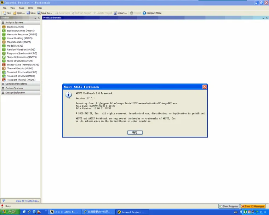The width and height of the screenshot is (269, 215).
Task: Switch to the Internet Explorer taskbar window
Action: pos(98,212)
